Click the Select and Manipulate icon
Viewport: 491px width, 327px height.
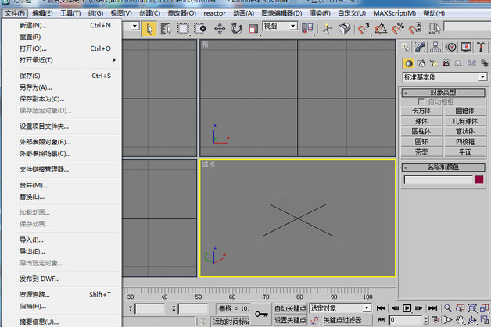328,29
